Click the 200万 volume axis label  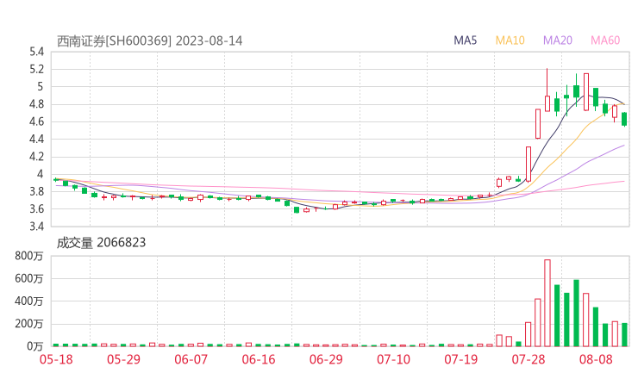click(x=29, y=324)
